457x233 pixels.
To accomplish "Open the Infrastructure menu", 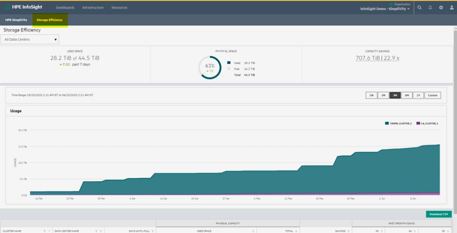I will coord(93,8).
